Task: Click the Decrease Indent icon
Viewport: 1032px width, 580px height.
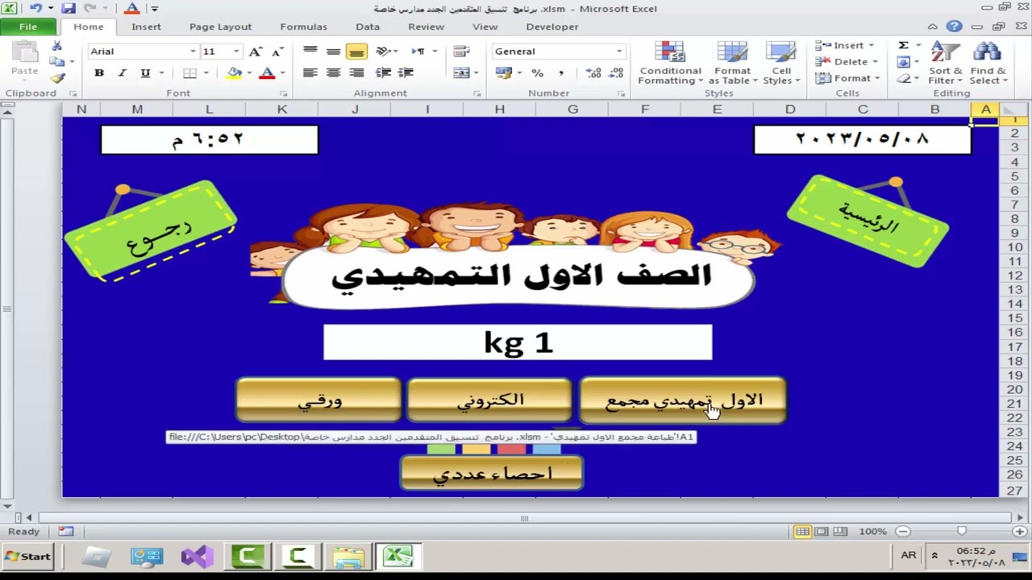Action: coord(383,73)
